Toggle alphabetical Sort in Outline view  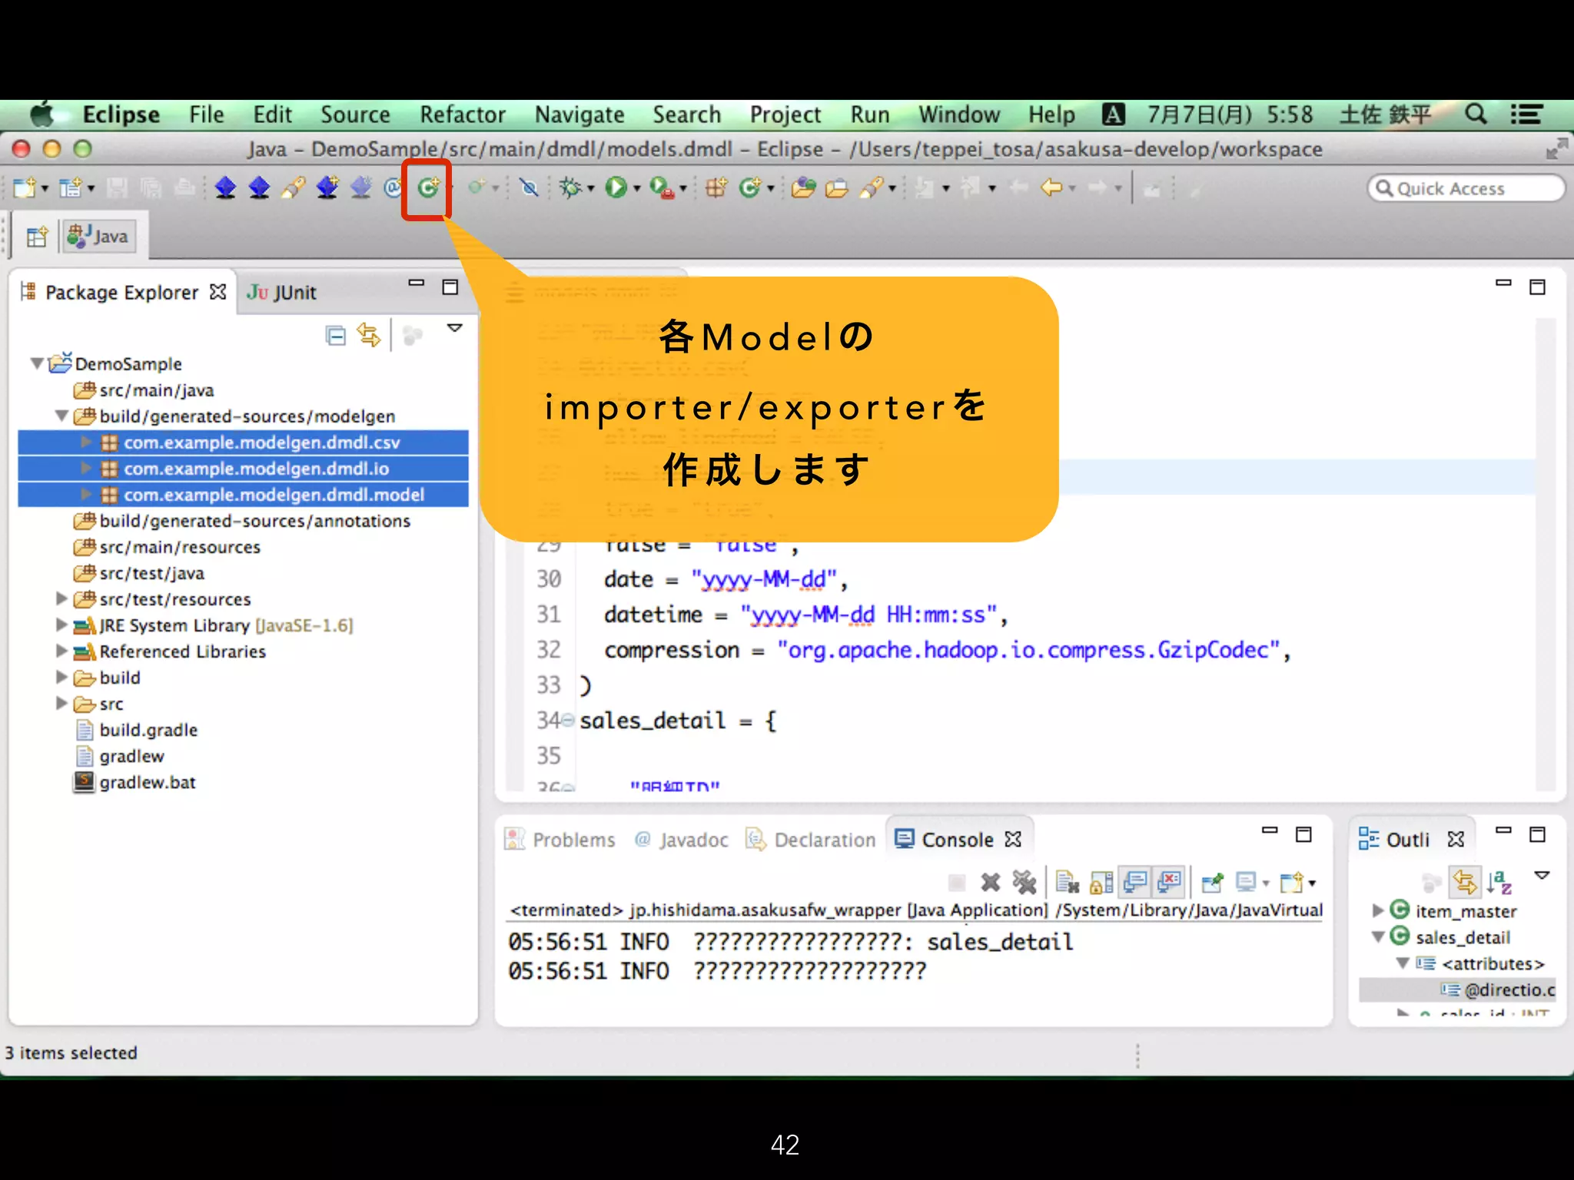tap(1499, 883)
